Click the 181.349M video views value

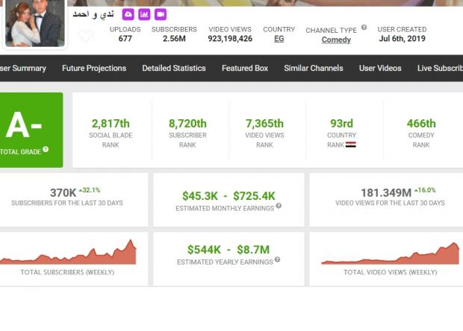386,193
